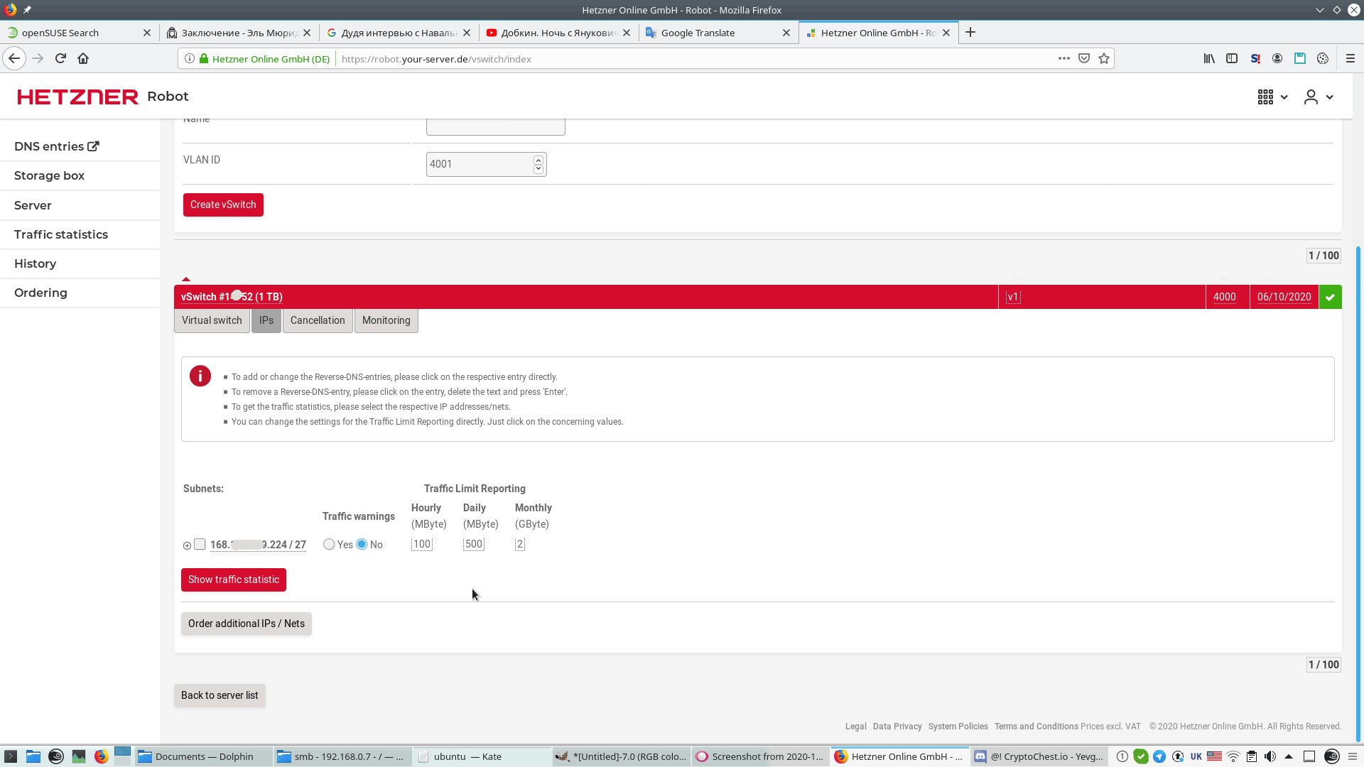Increase VLAN ID with stepper arrow
The image size is (1364, 767).
click(538, 160)
